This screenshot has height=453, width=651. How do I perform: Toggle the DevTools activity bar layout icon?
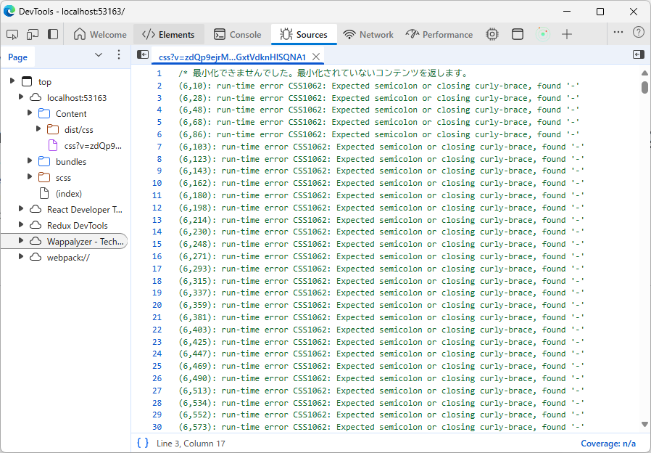click(x=53, y=34)
